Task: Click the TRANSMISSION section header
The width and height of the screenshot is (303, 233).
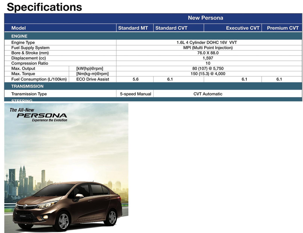Action: pyautogui.click(x=27, y=87)
